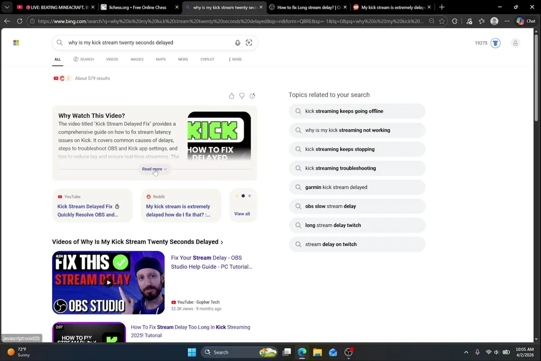The height and width of the screenshot is (361, 541).
Task: Click the zoom magnifier in address bar
Action: point(432,21)
